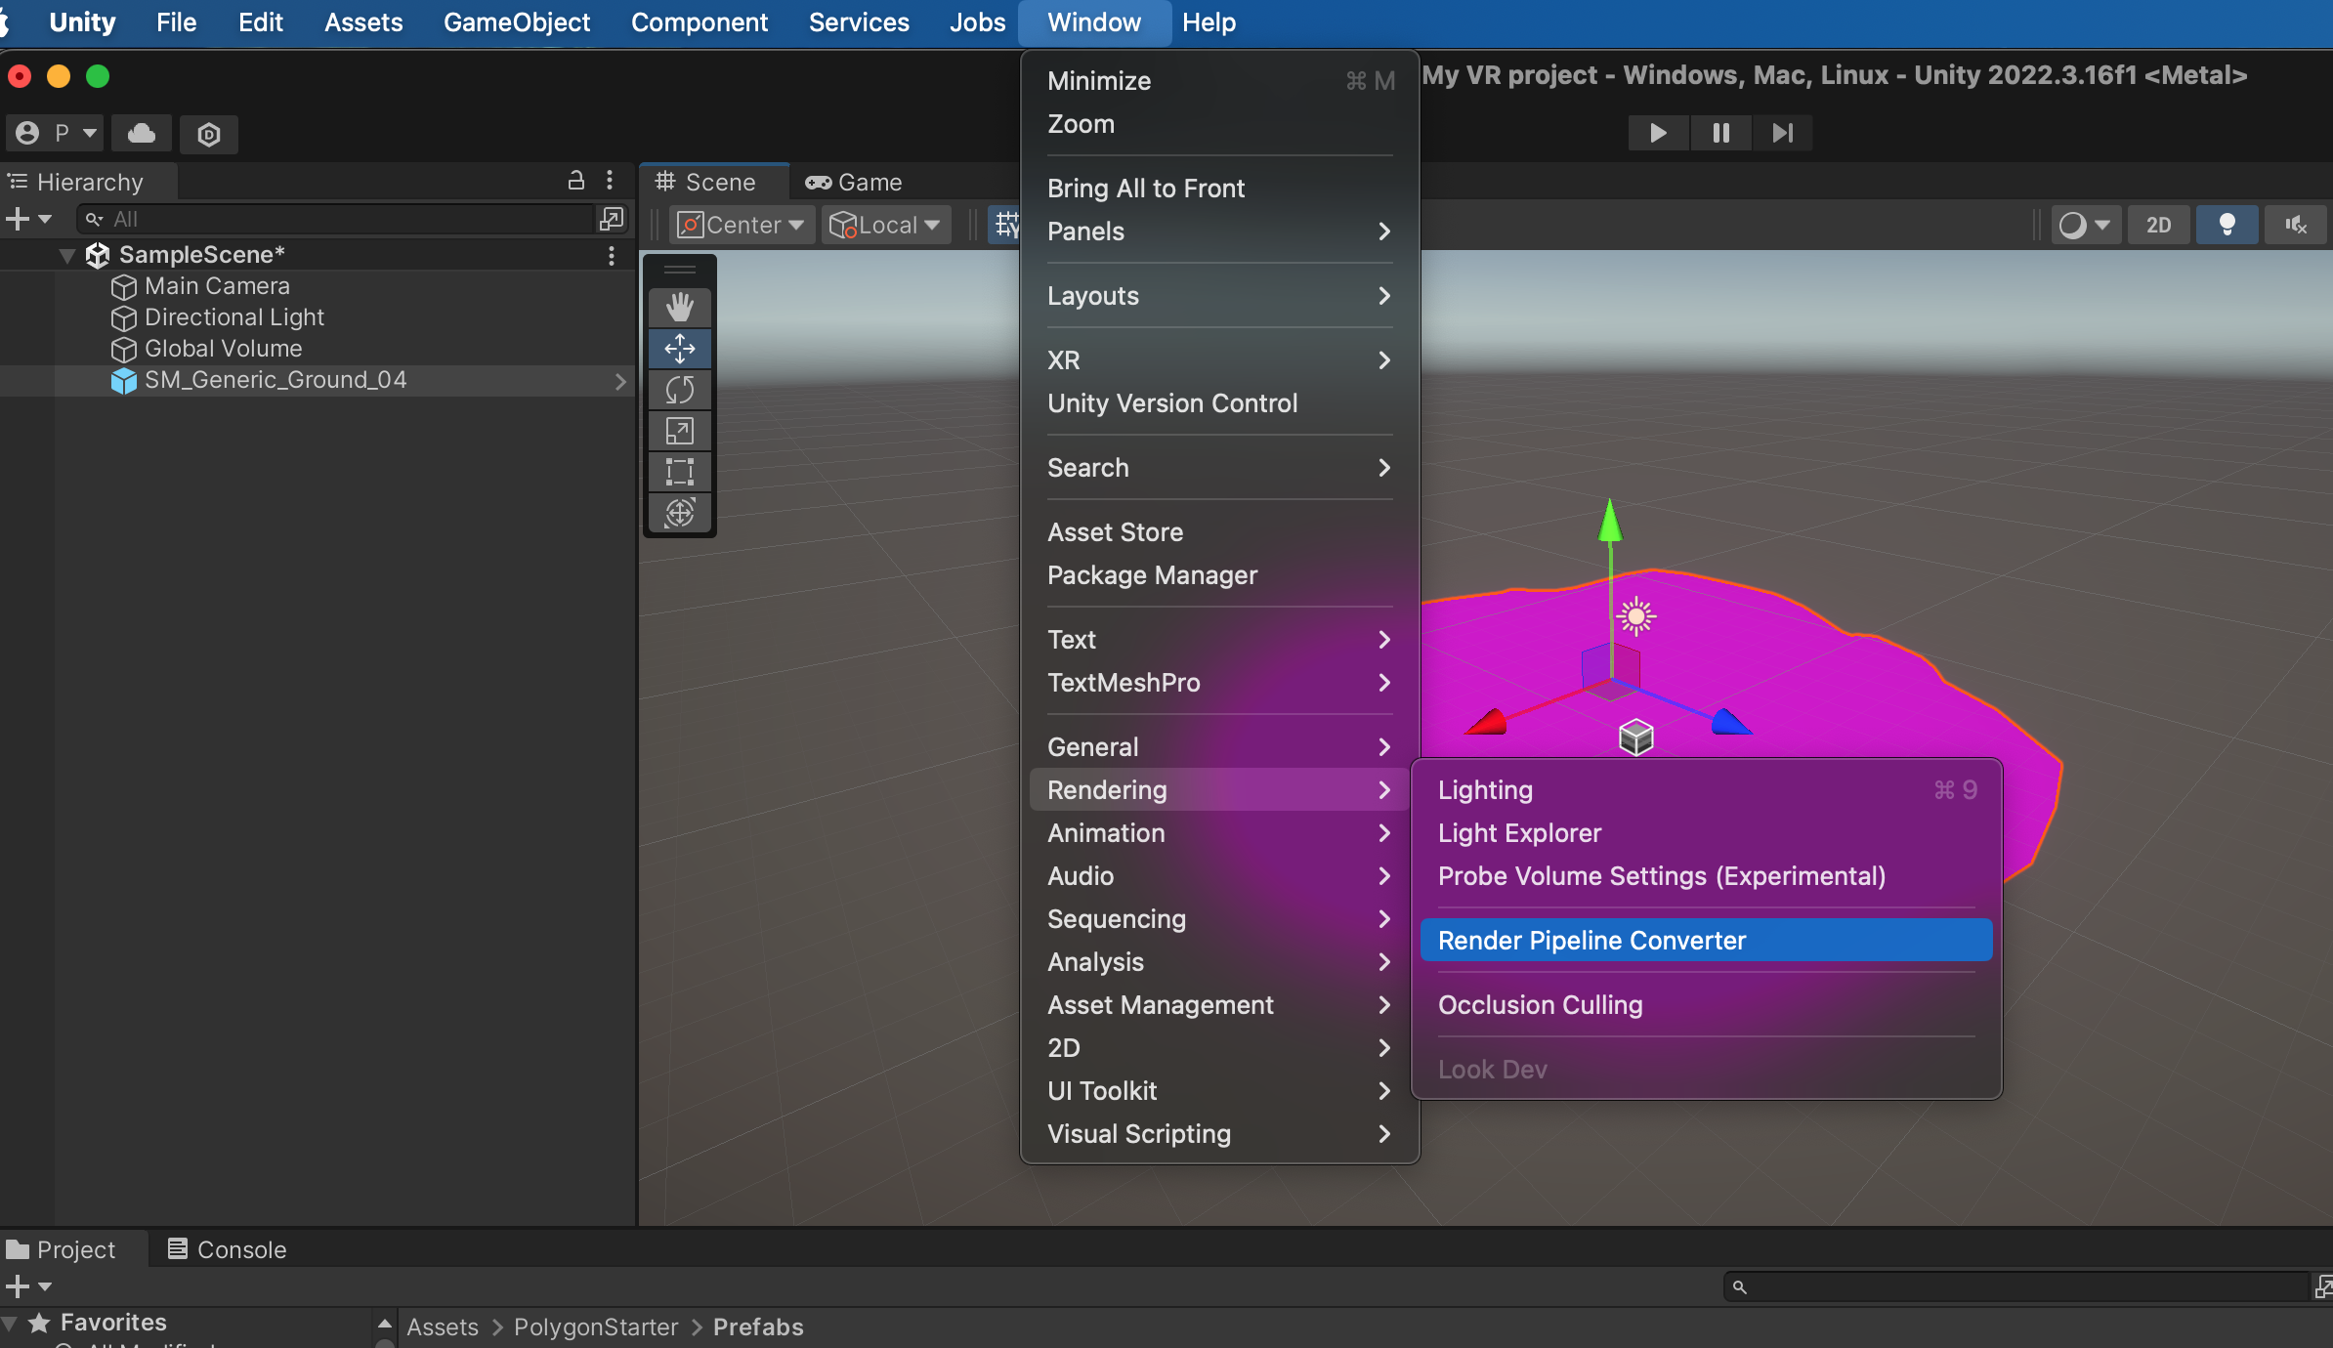Select the Hand view tool

pyautogui.click(x=679, y=307)
